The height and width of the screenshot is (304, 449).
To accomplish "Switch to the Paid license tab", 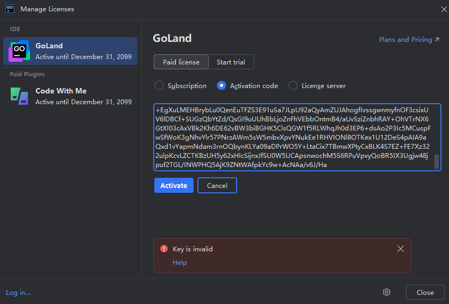I will [181, 62].
